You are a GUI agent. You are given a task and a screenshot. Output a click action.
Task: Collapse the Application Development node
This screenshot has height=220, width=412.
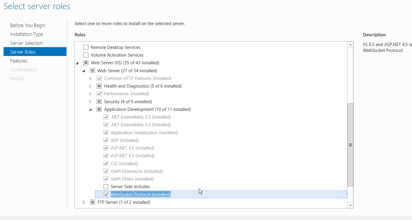click(90, 109)
